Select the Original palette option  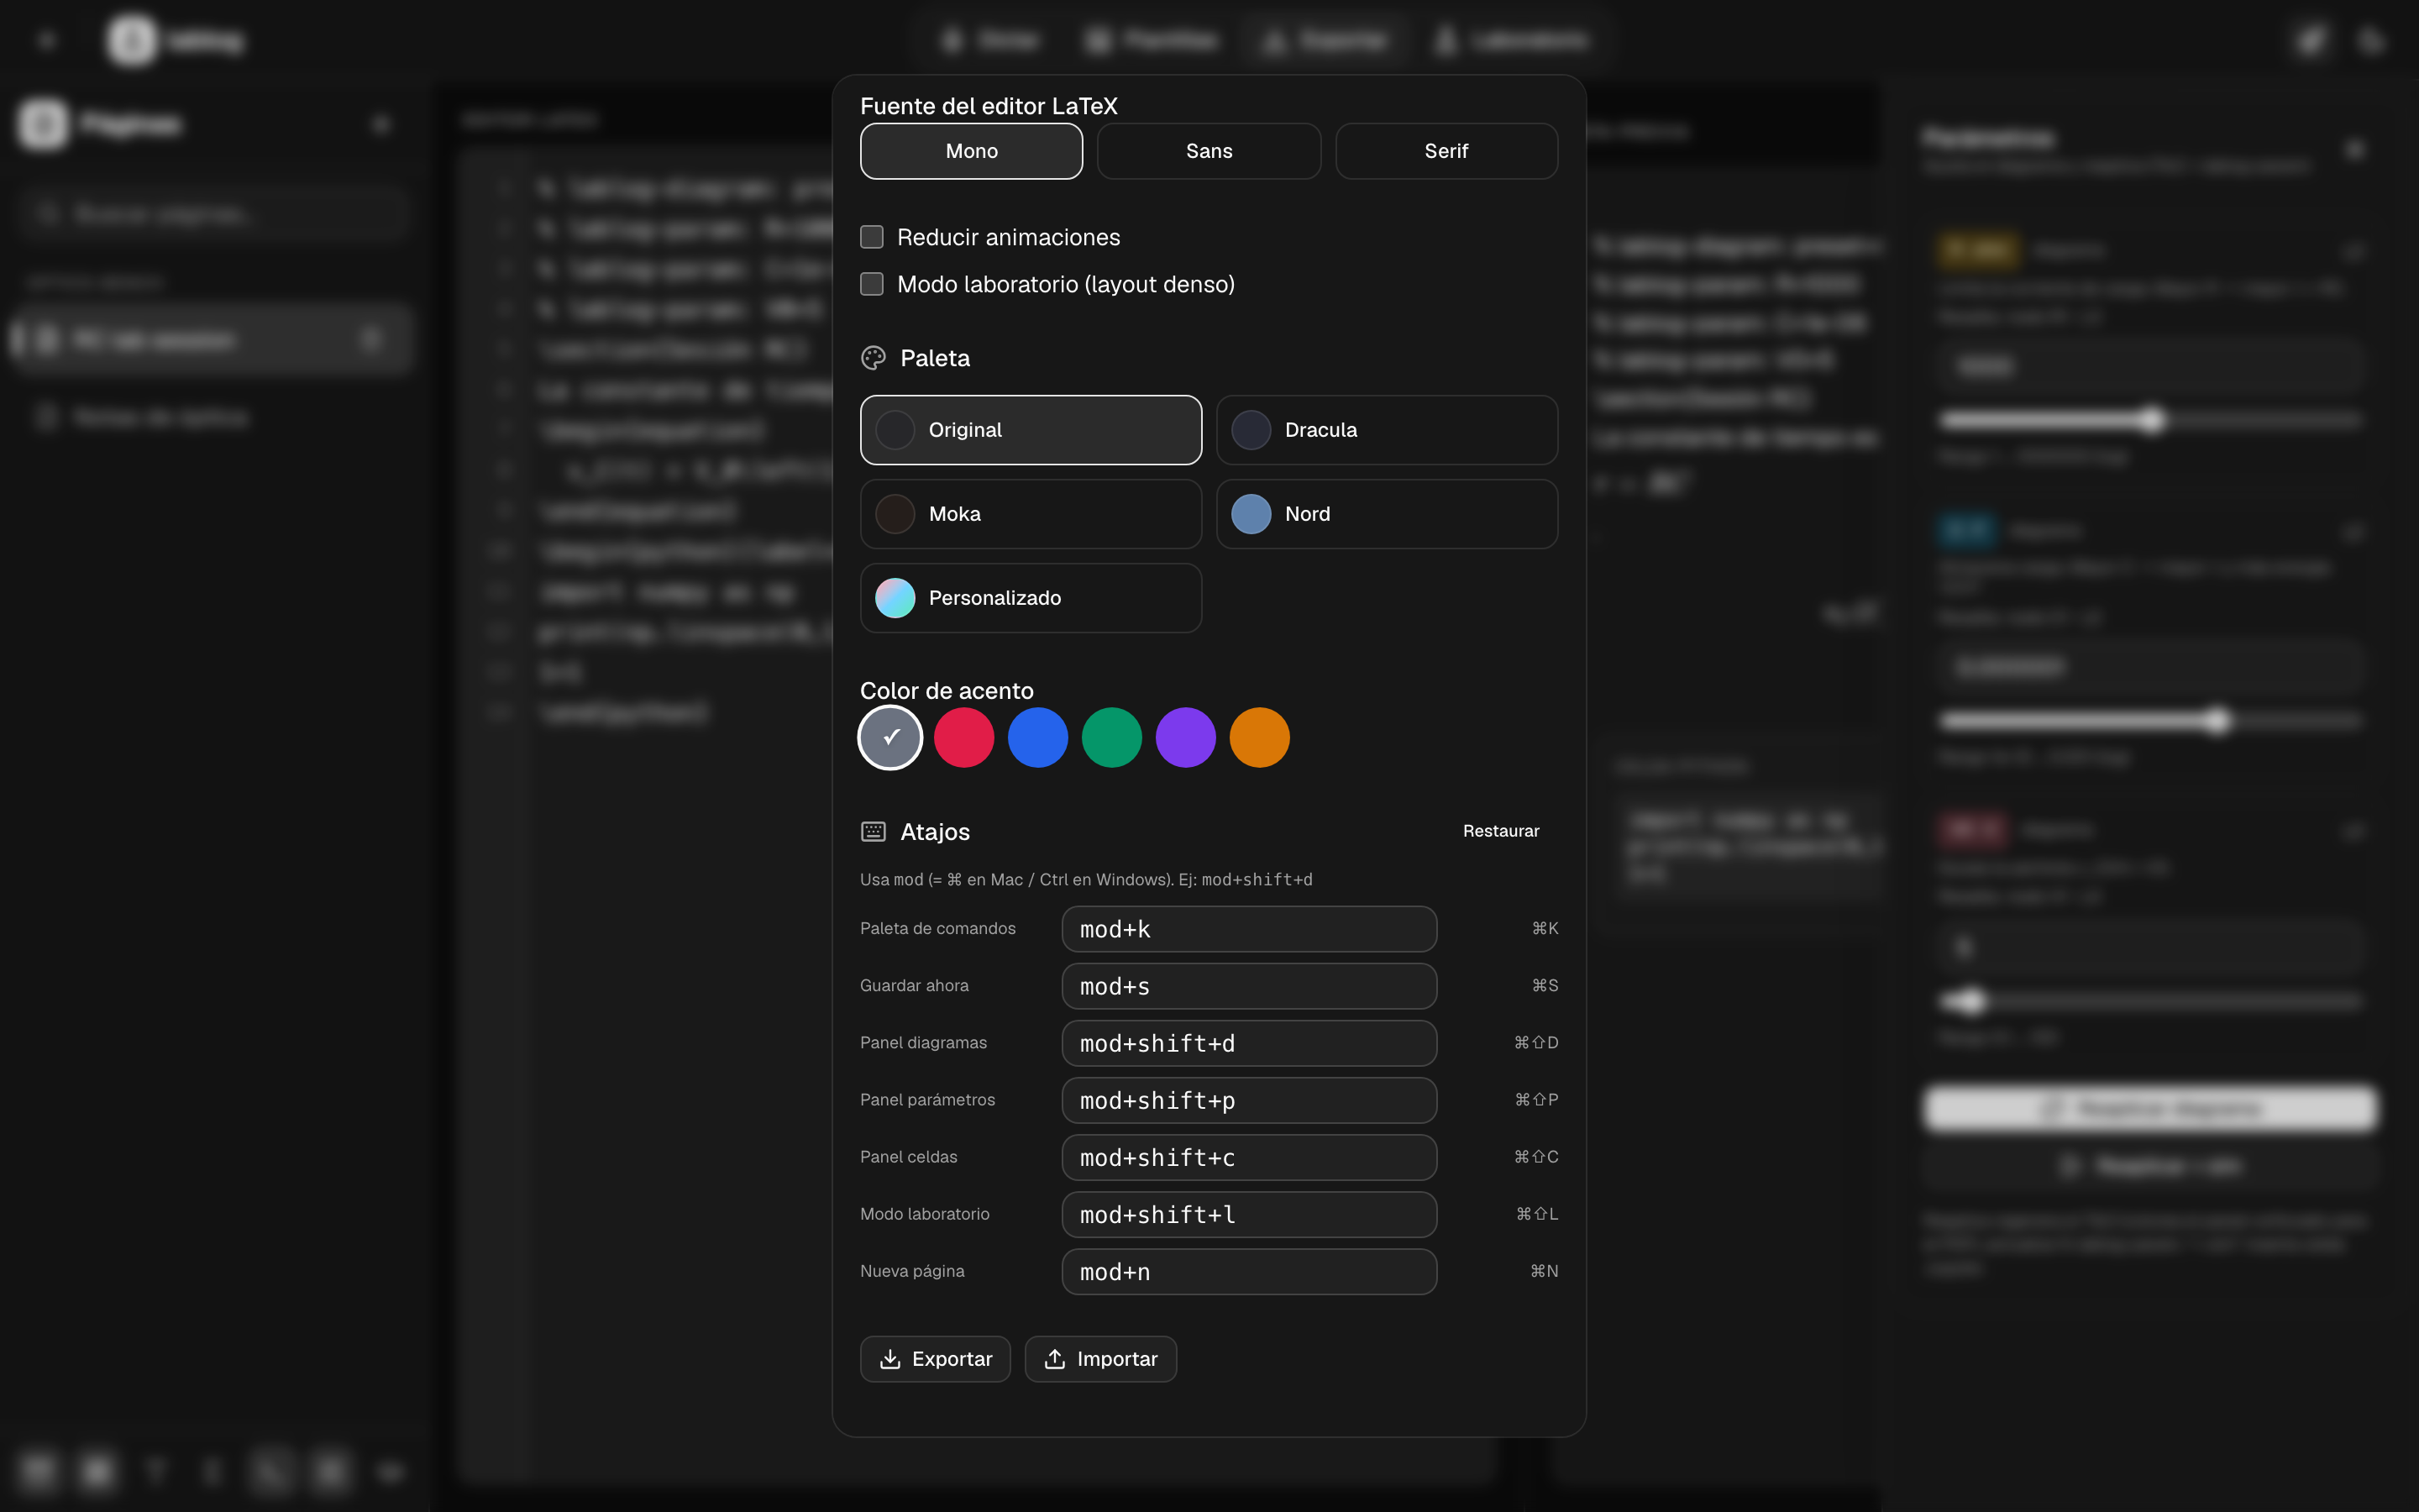[1031, 430]
